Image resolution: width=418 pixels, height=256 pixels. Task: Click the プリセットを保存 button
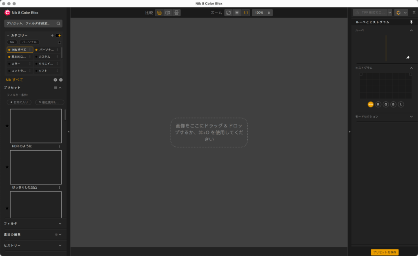pyautogui.click(x=385, y=252)
